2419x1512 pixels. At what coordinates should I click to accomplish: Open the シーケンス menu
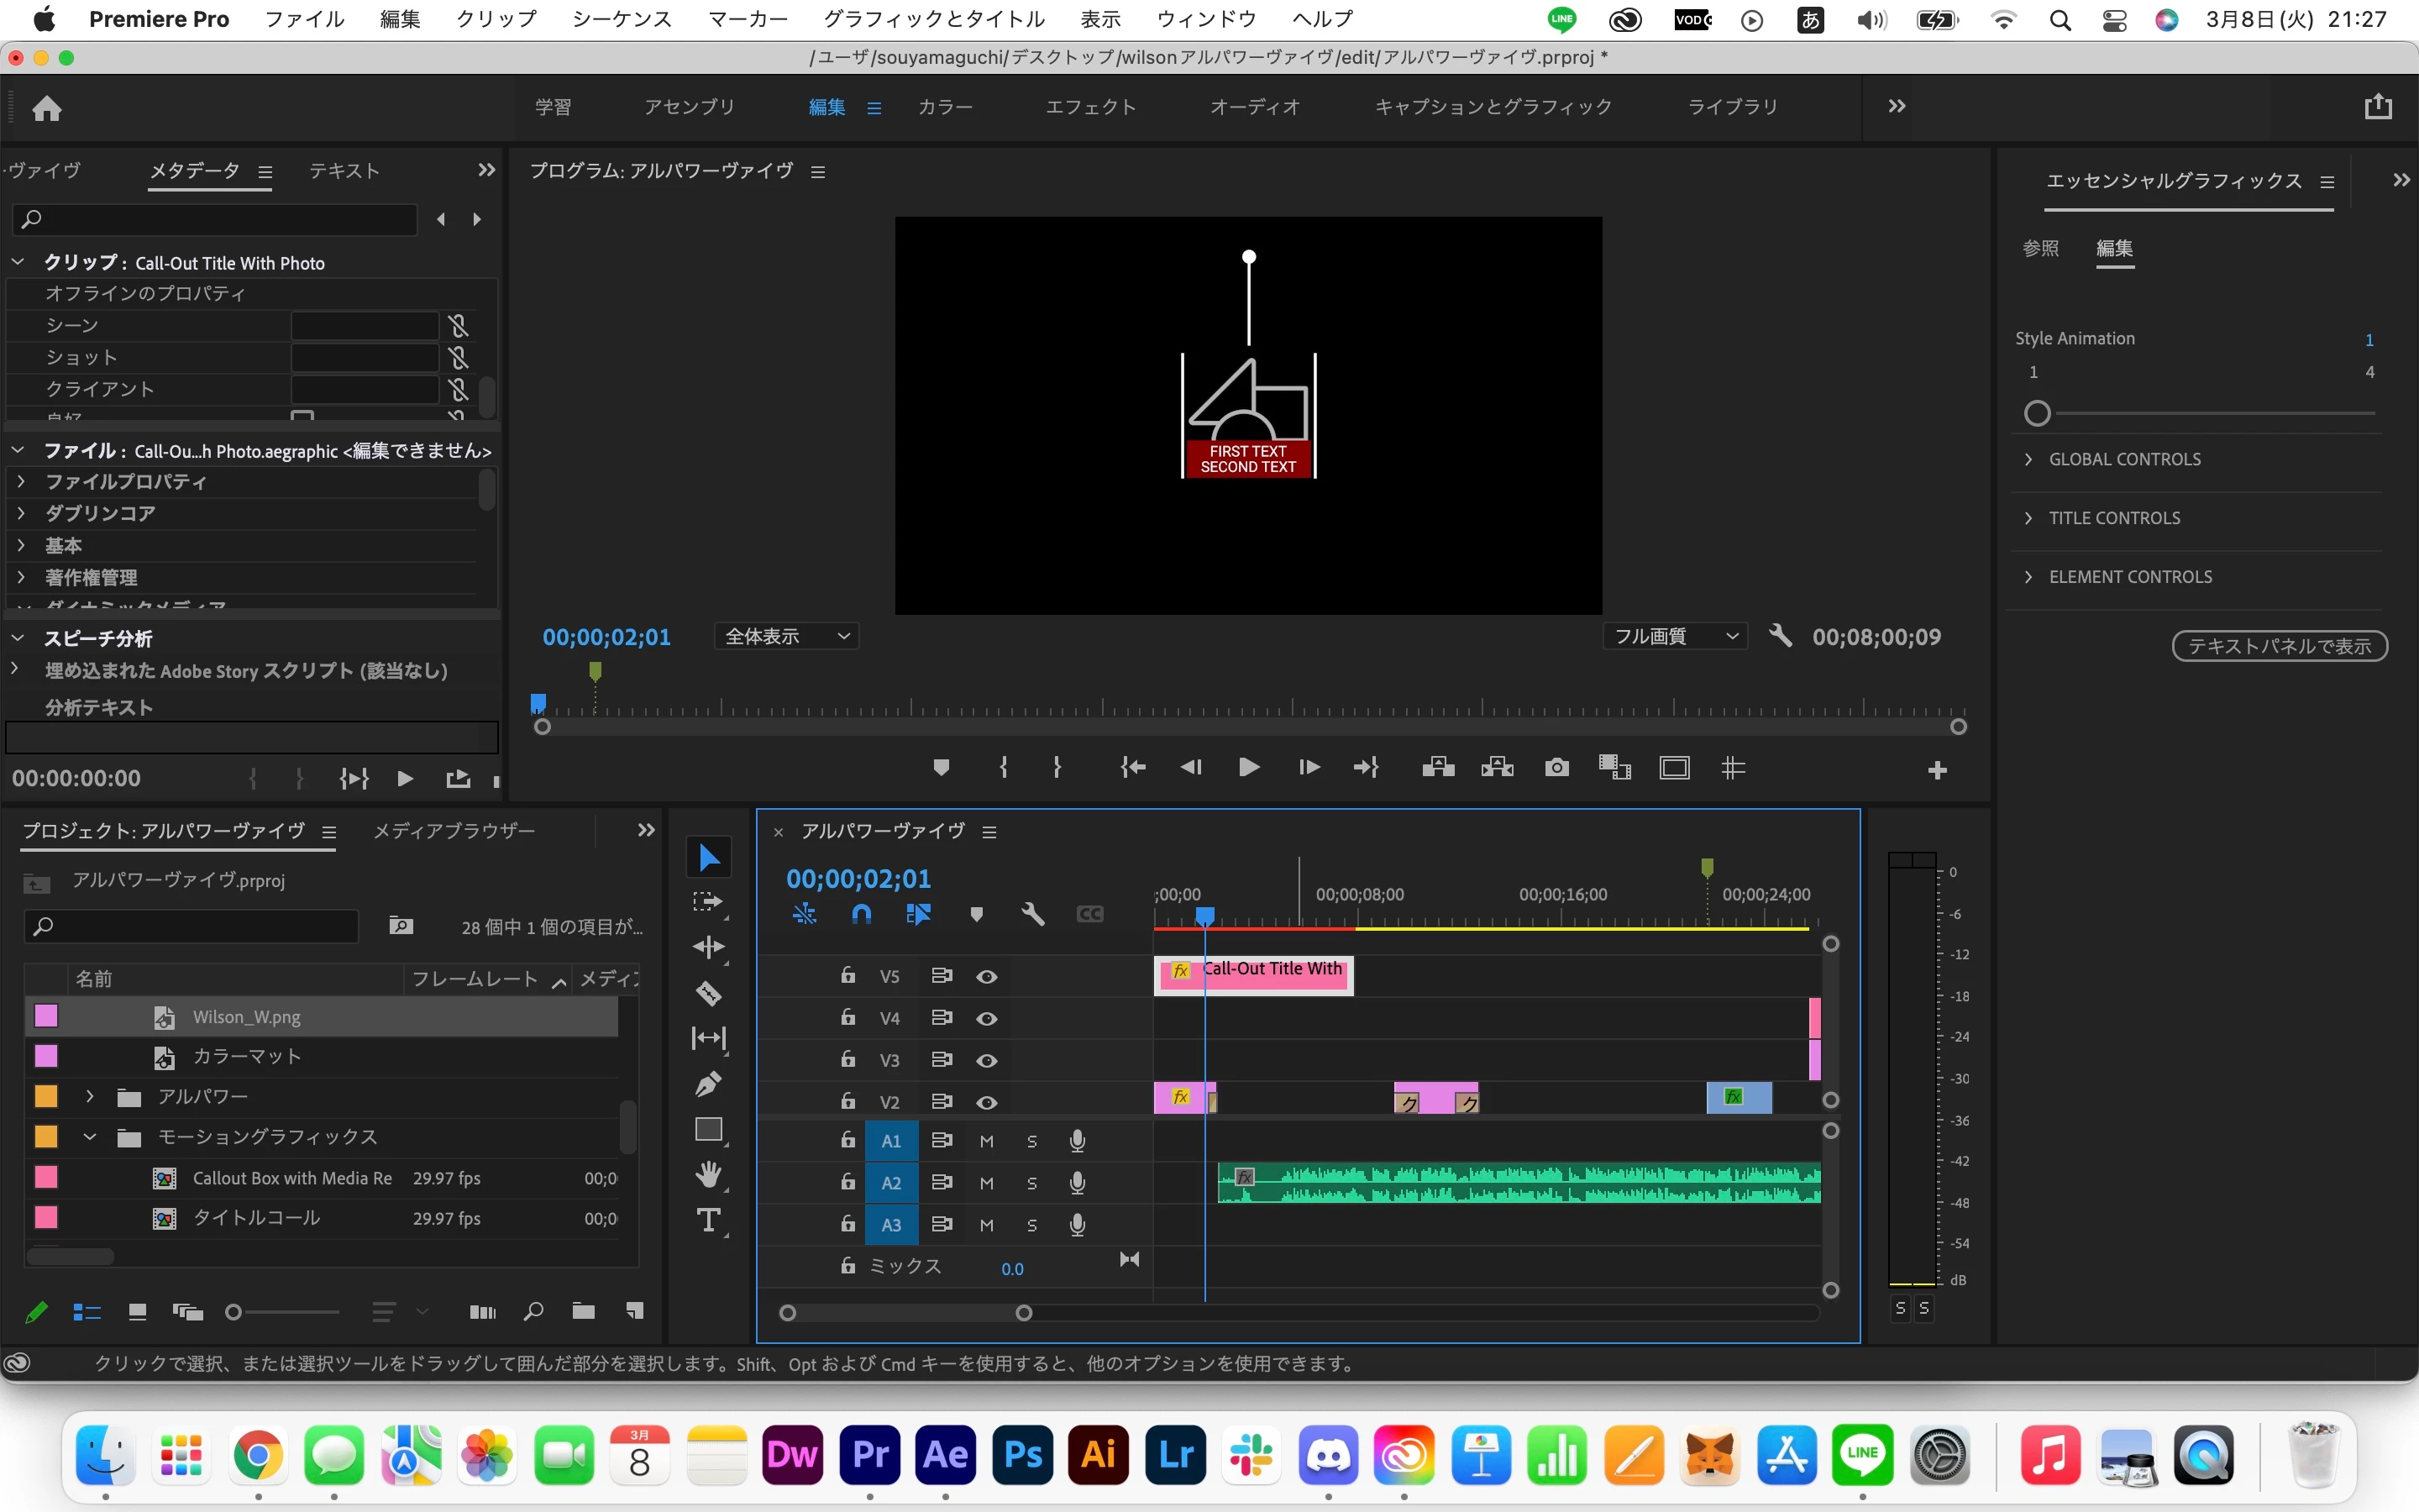click(621, 19)
